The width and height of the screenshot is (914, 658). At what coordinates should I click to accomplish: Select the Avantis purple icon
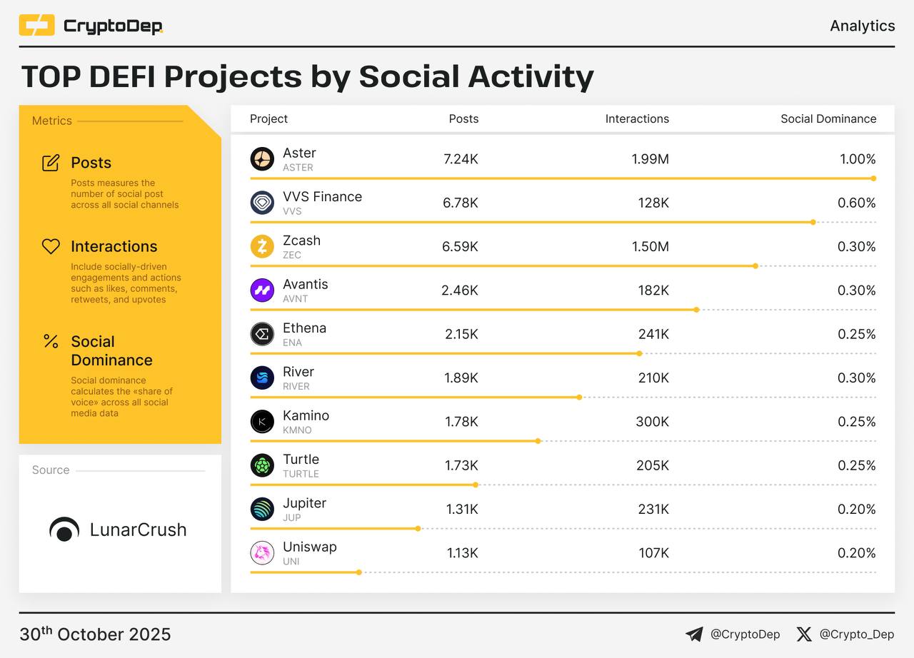tap(262, 290)
